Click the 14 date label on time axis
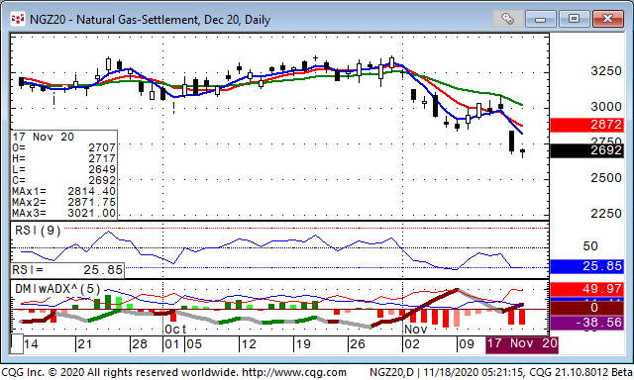Image resolution: width=634 pixels, height=380 pixels. (31, 344)
